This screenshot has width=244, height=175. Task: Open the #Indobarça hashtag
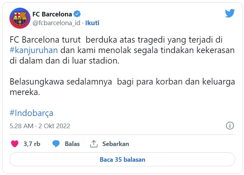pos(32,113)
